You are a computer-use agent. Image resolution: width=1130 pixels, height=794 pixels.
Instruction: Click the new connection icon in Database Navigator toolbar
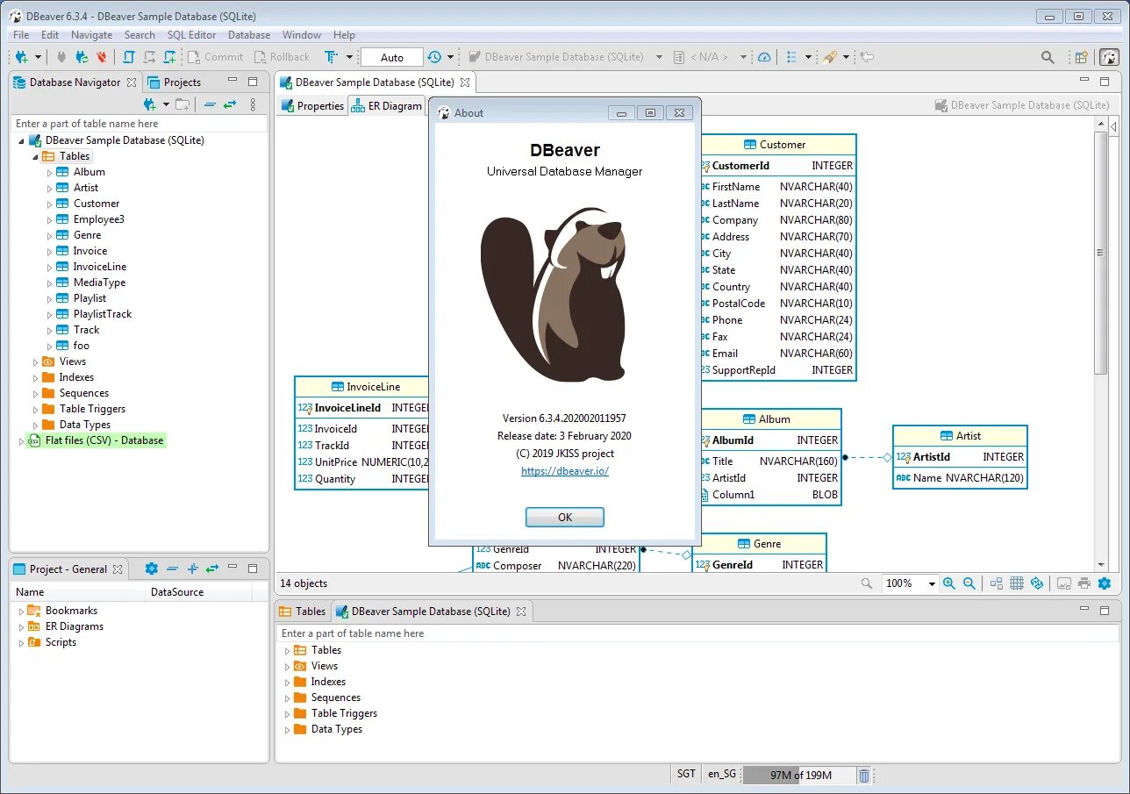(151, 104)
